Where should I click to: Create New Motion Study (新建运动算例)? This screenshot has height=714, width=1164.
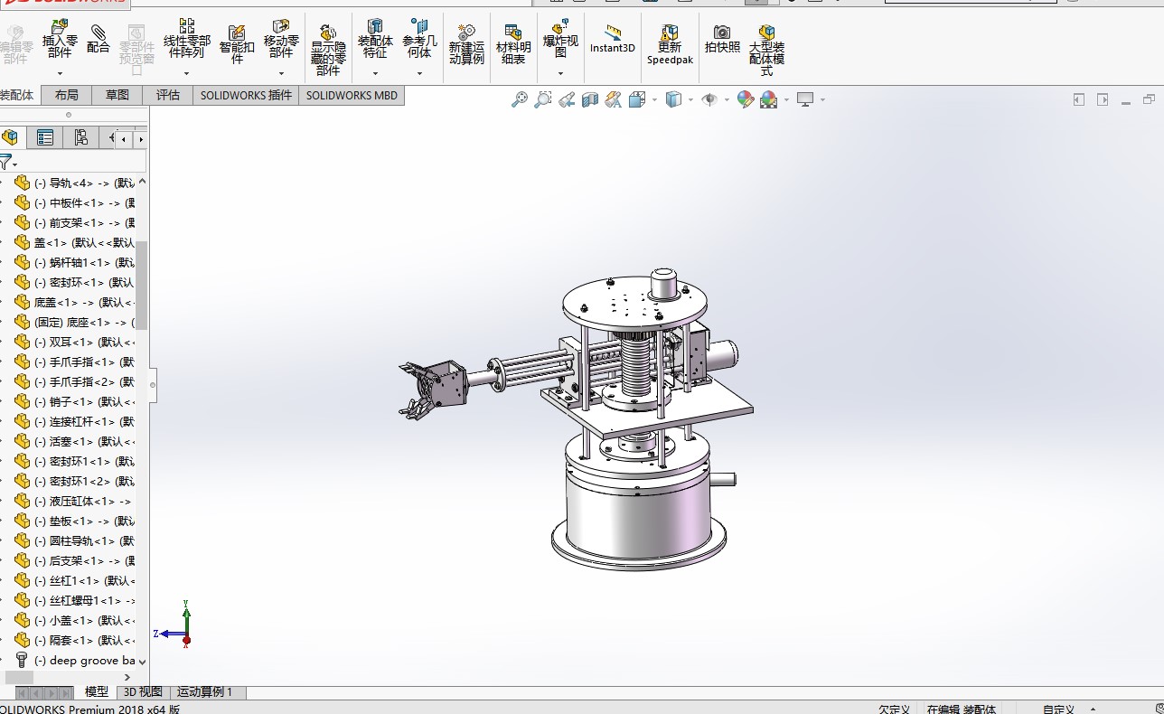tap(466, 45)
